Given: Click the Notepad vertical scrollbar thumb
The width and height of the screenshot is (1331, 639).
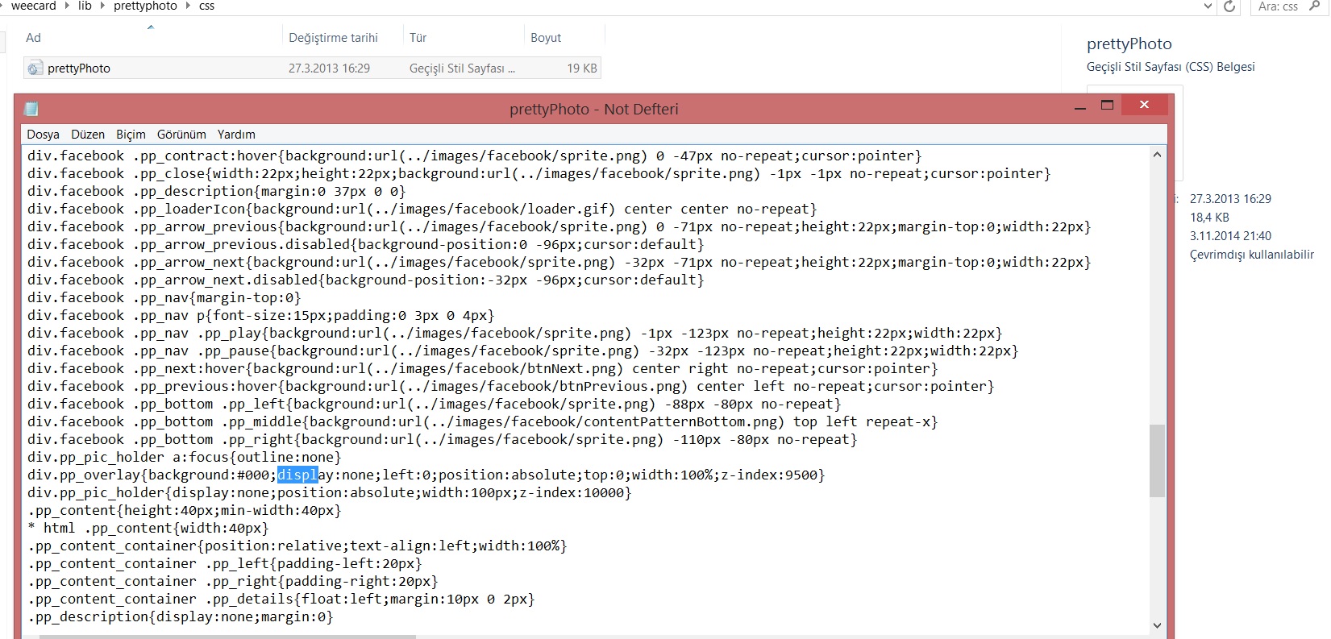Looking at the screenshot, I should click(x=1158, y=460).
